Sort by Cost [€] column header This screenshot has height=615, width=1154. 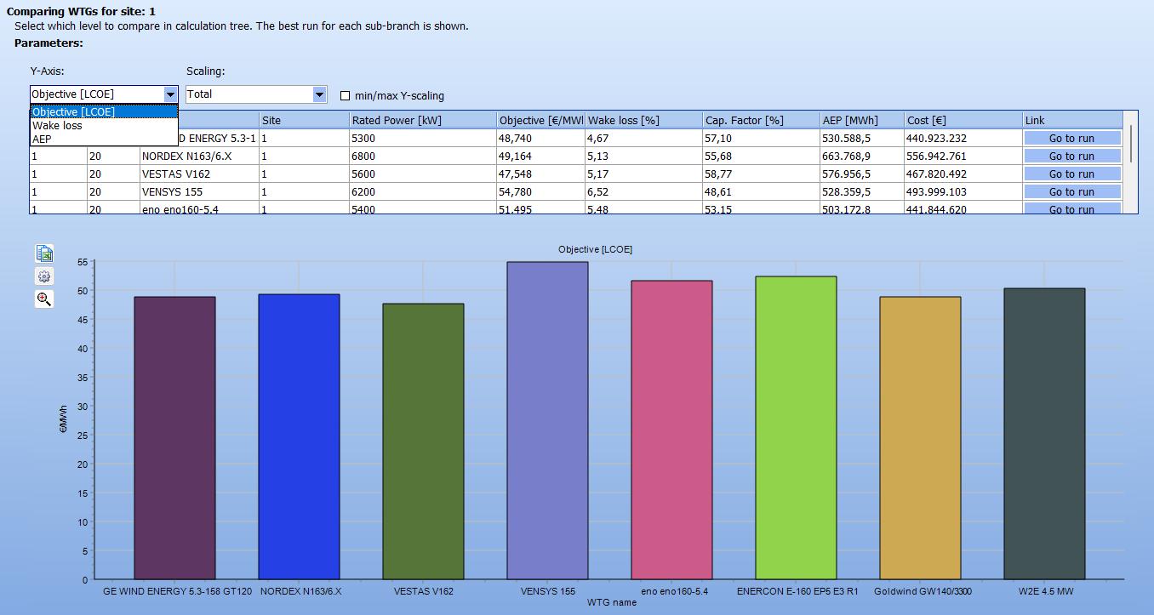(x=963, y=120)
